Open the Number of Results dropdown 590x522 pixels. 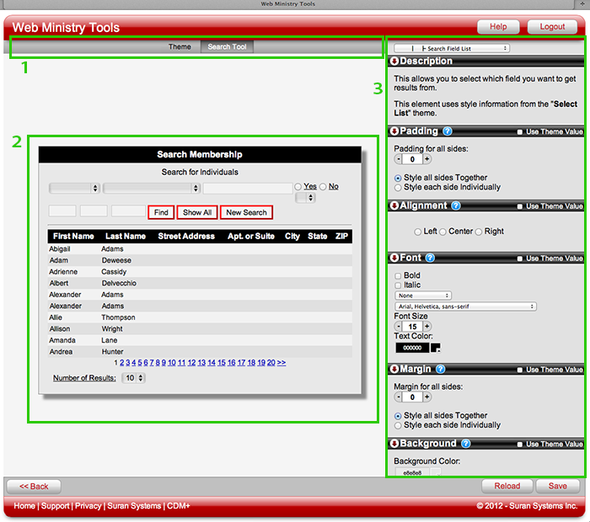pyautogui.click(x=133, y=378)
